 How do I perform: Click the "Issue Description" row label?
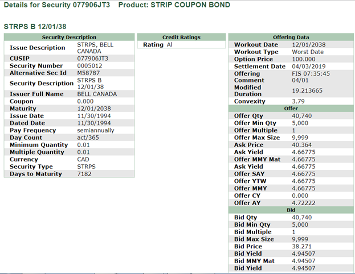point(38,48)
